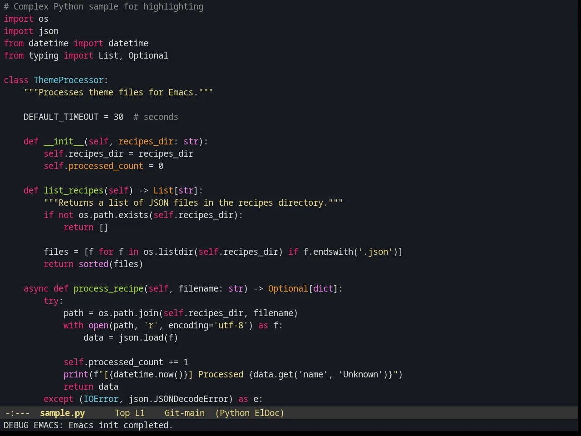
Task: Click json.JSONDecodeError in except clause
Action: point(178,399)
